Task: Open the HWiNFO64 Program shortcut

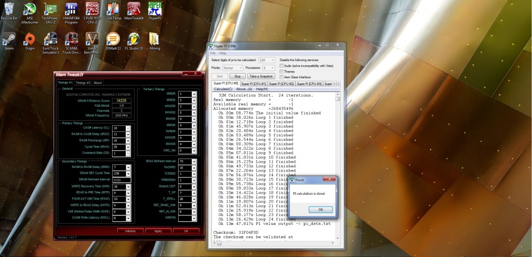Action: pyautogui.click(x=71, y=13)
